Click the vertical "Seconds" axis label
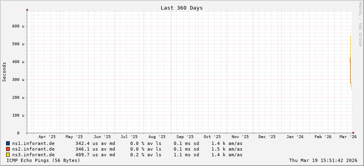Viewport: 364px width, 166px height. [4, 72]
